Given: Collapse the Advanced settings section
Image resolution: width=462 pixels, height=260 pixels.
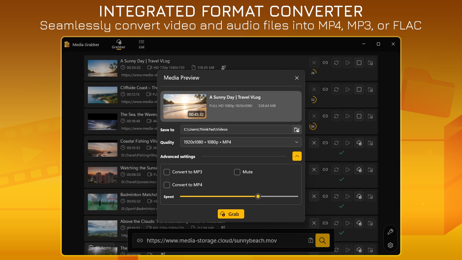Looking at the screenshot, I should [x=297, y=156].
